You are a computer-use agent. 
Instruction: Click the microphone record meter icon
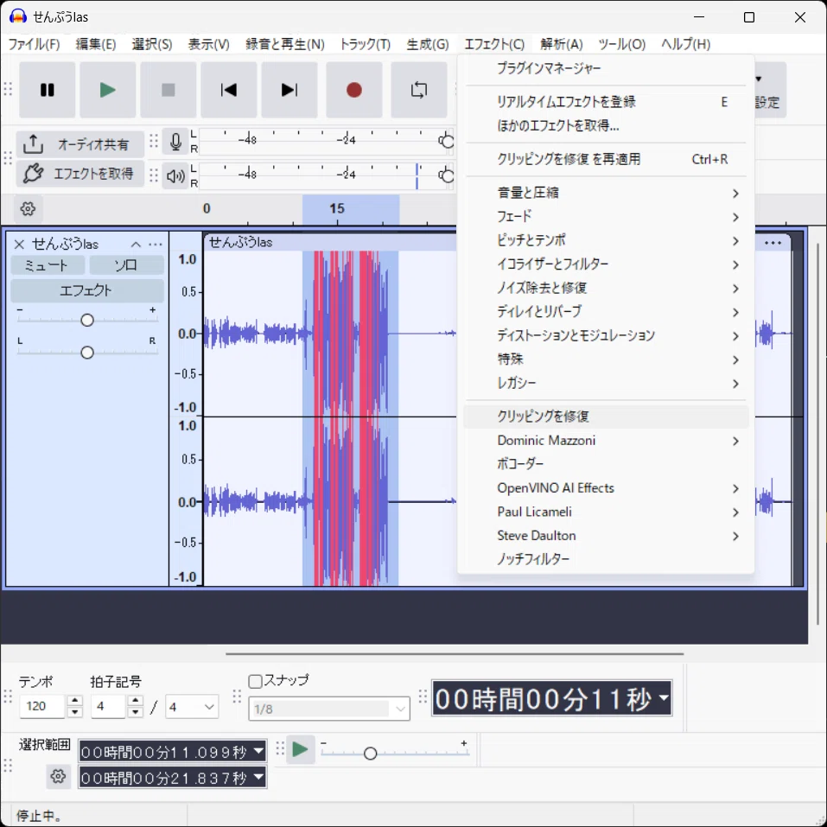175,142
